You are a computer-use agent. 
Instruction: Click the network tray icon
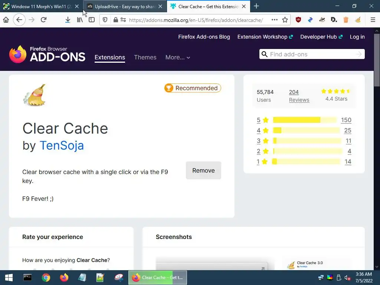321,278
